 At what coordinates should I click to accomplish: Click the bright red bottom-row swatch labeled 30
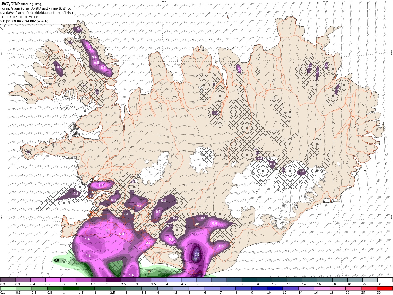(385, 289)
